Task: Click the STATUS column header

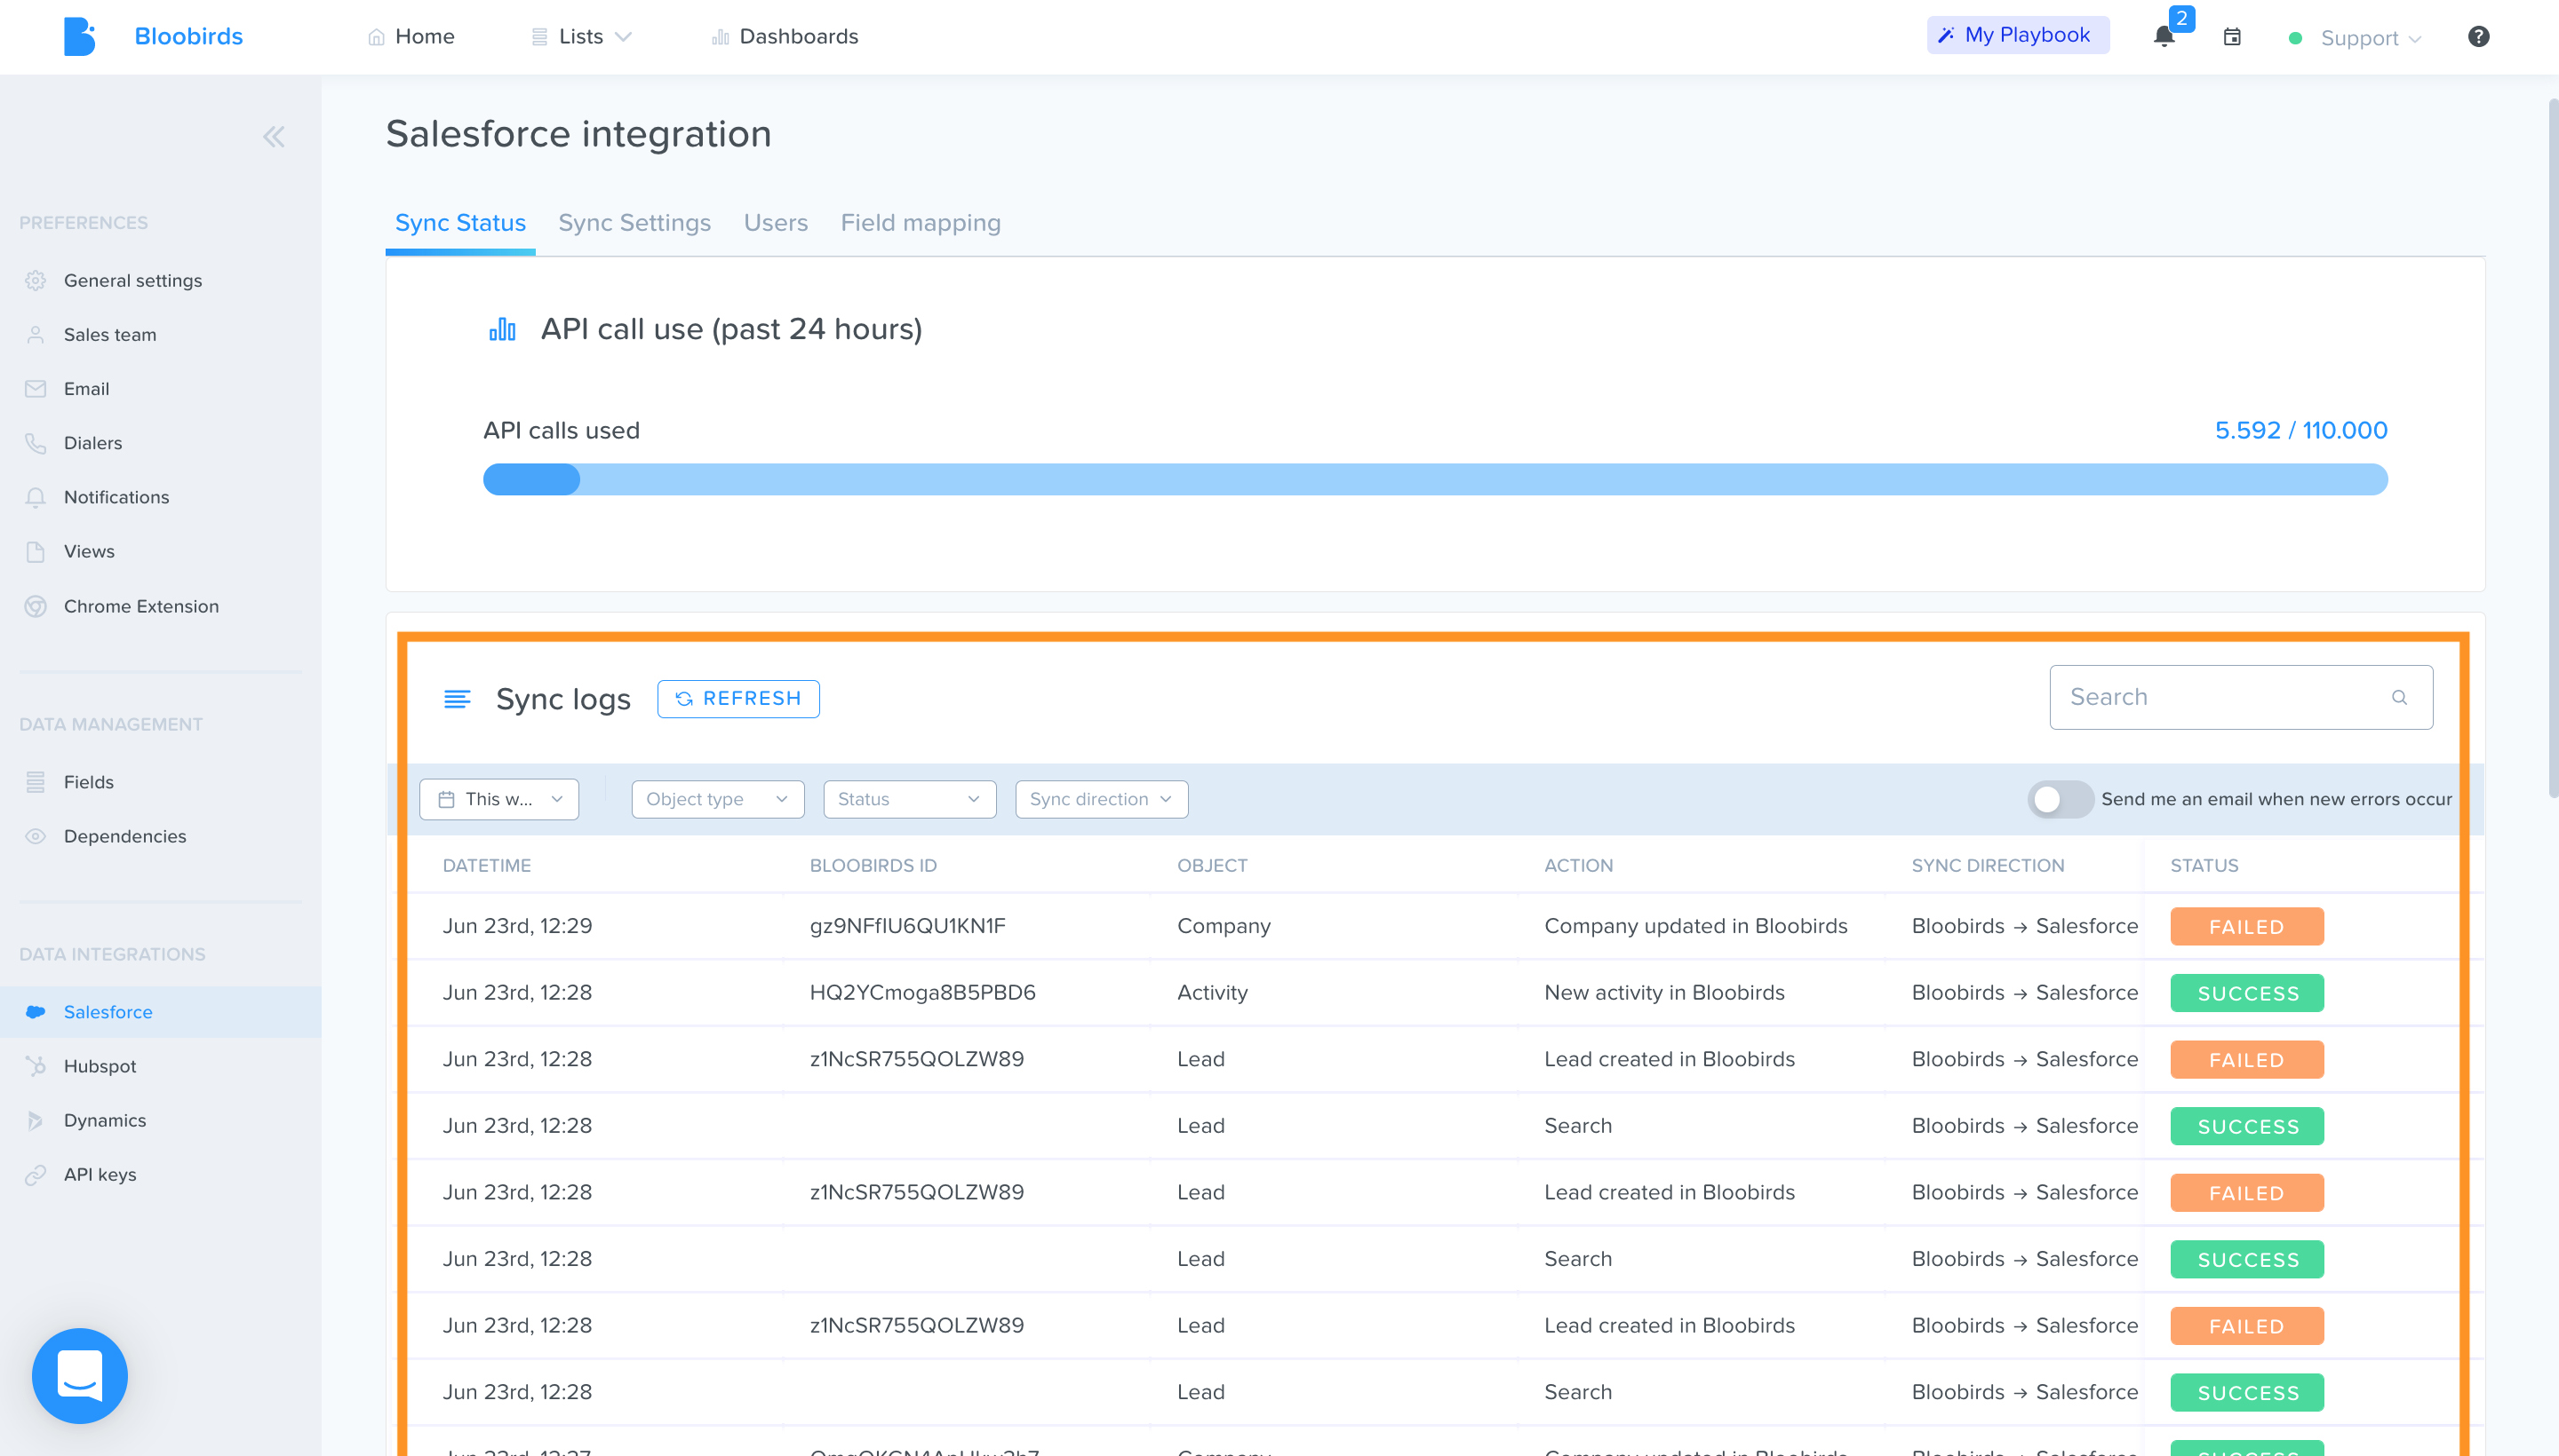Action: tap(2204, 866)
